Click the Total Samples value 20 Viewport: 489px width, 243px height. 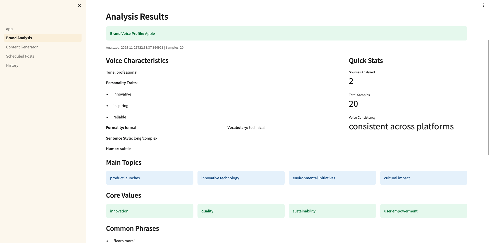point(353,104)
